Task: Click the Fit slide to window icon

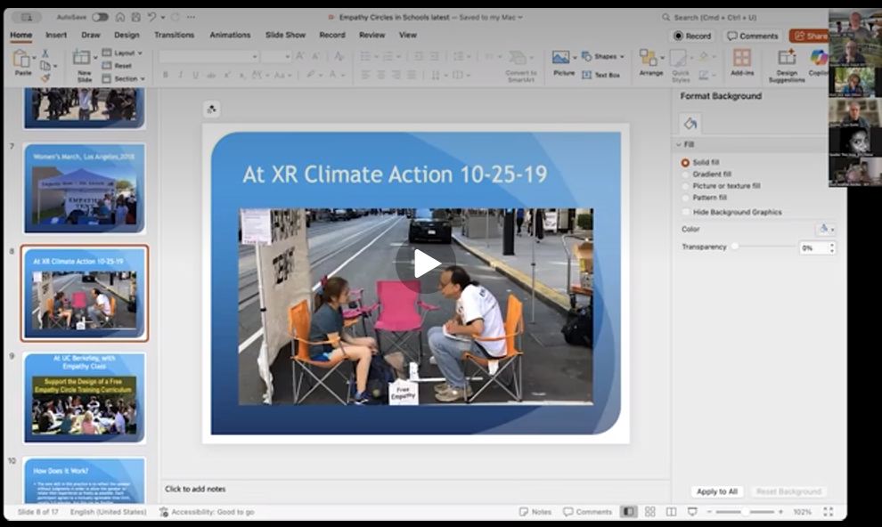Action: pos(828,512)
